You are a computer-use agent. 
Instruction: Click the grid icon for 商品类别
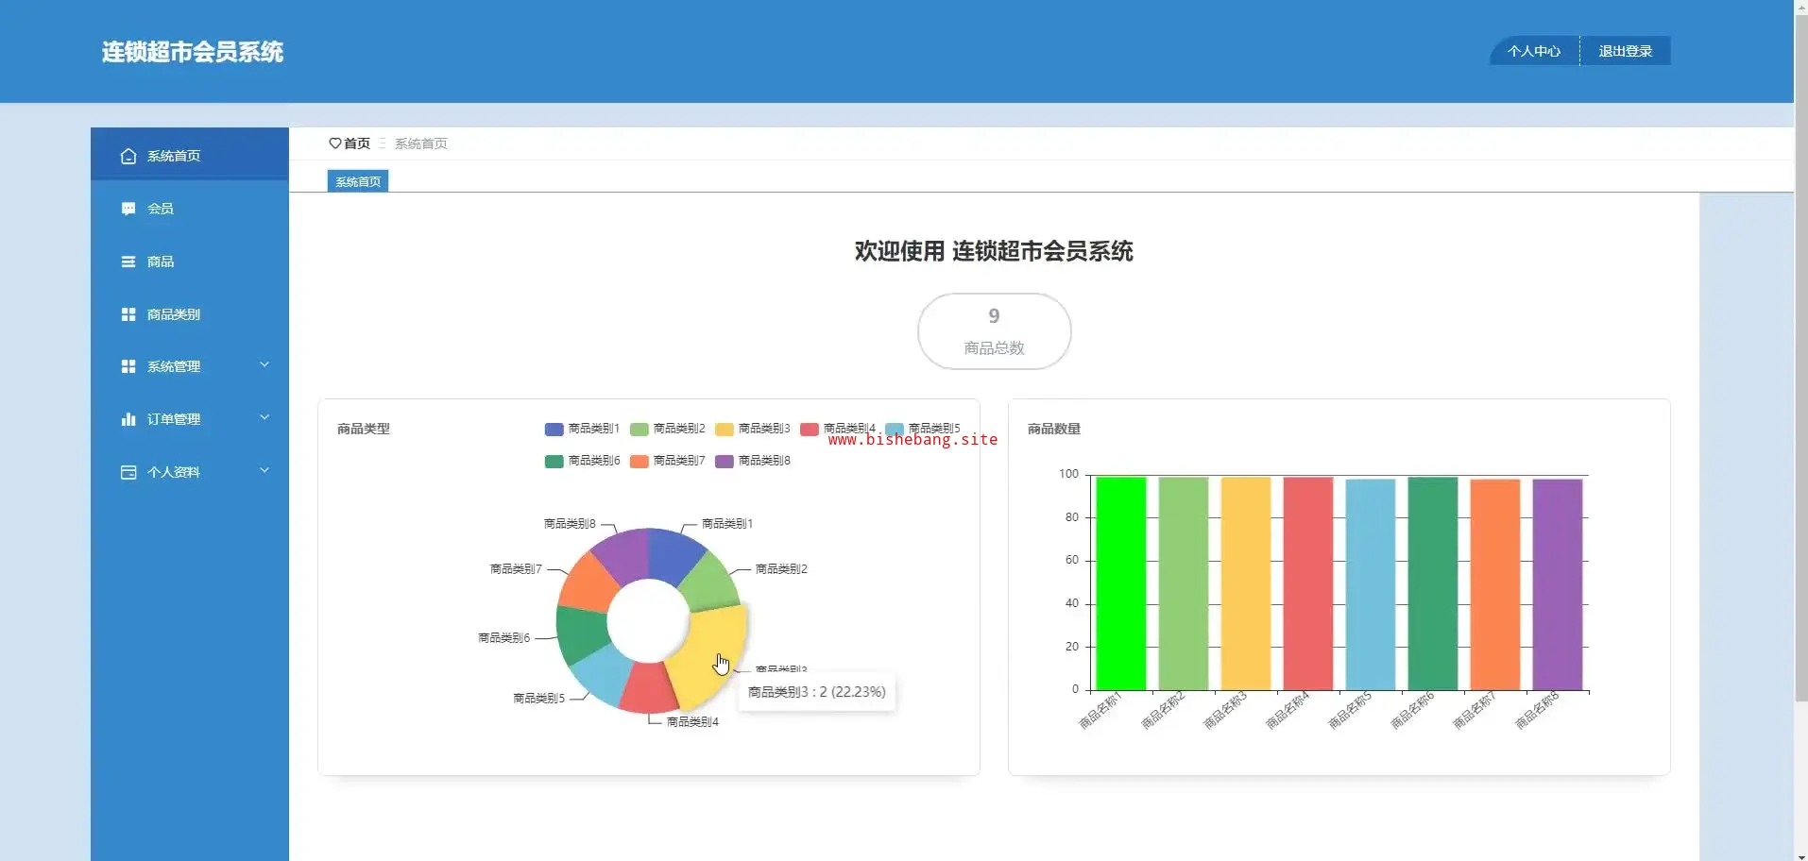(x=128, y=314)
